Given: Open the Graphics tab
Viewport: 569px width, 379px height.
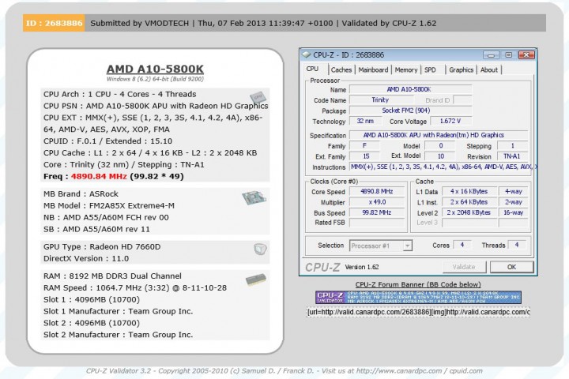Looking at the screenshot, I should (461, 69).
